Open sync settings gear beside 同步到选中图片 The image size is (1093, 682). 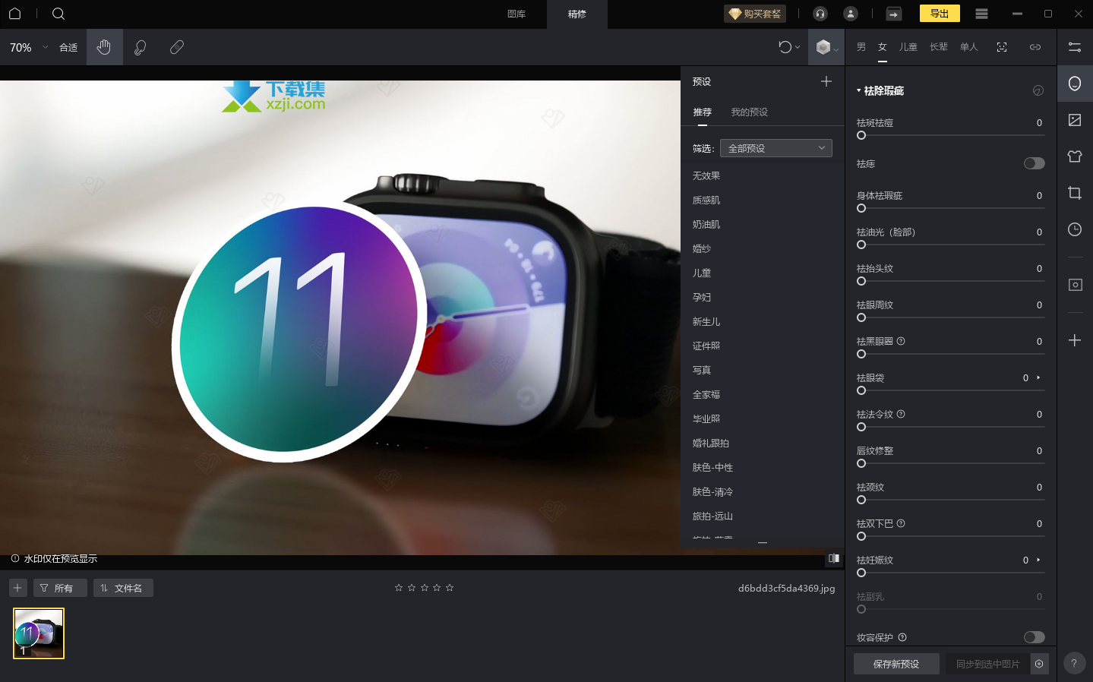coord(1039,664)
